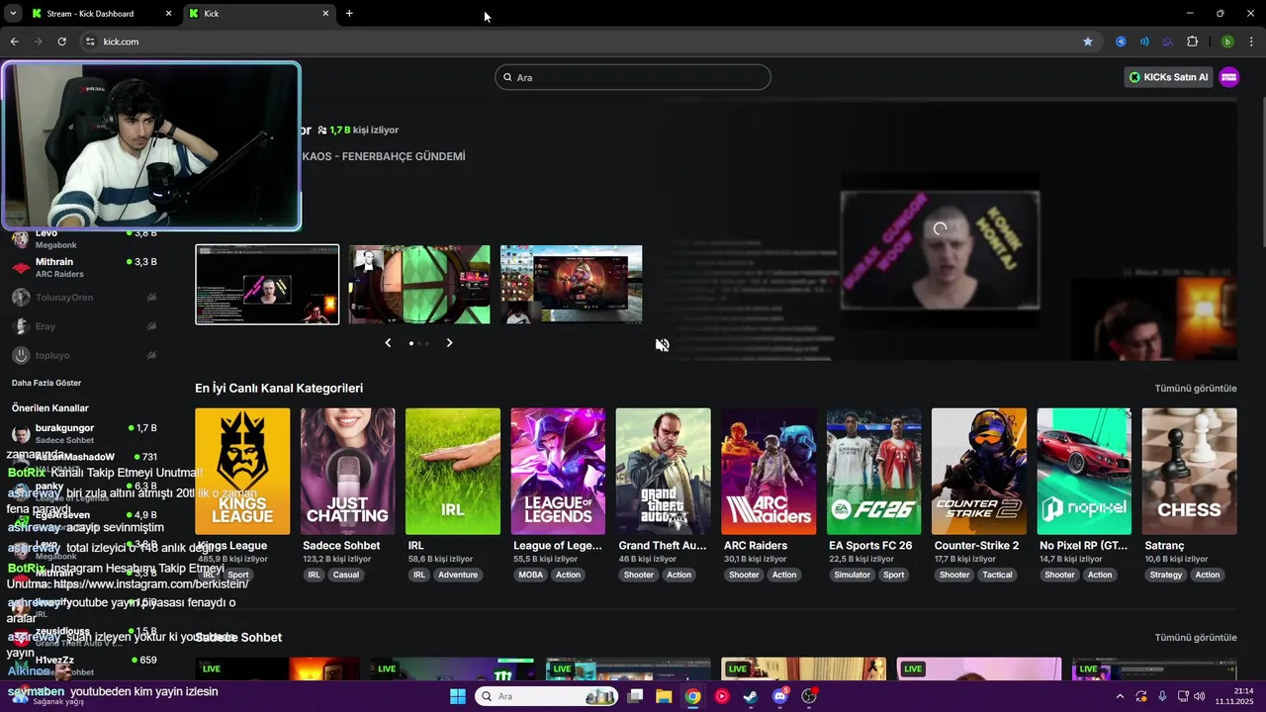Reload the kick.com page
The height and width of the screenshot is (712, 1266).
[x=61, y=42]
